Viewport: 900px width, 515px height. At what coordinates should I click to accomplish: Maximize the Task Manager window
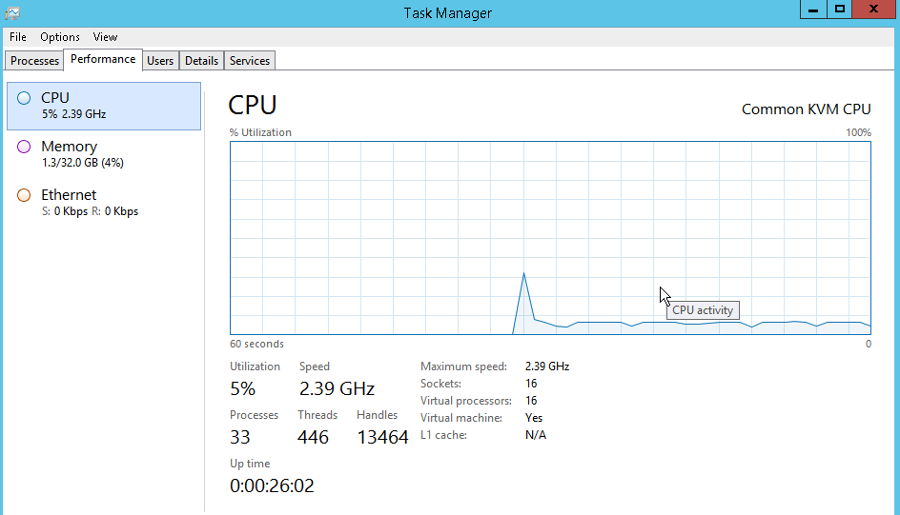(x=840, y=10)
